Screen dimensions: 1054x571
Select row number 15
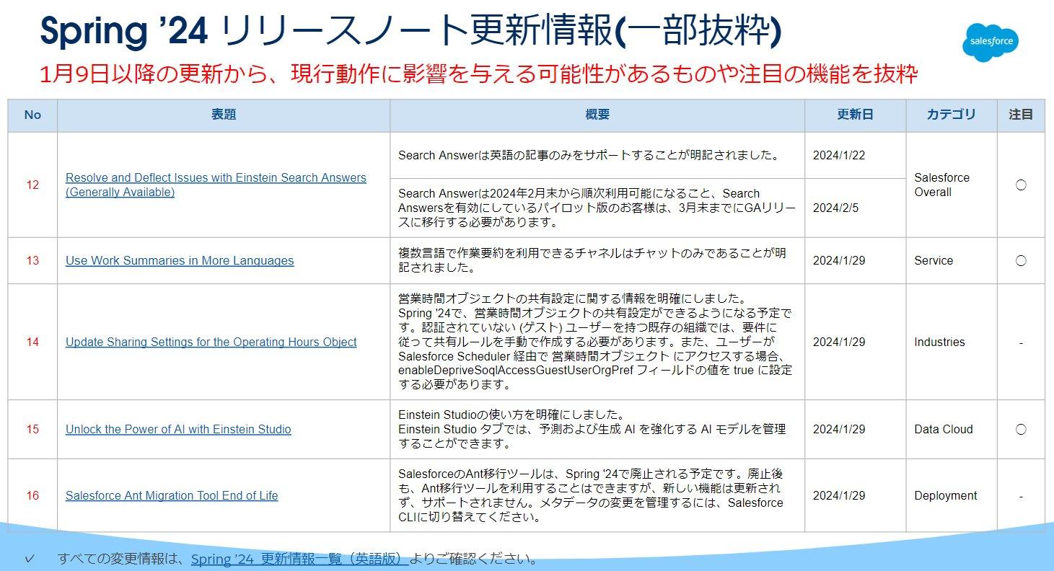(x=32, y=429)
